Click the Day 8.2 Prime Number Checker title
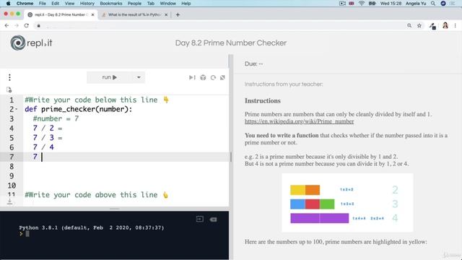This screenshot has width=462, height=260. point(231,43)
